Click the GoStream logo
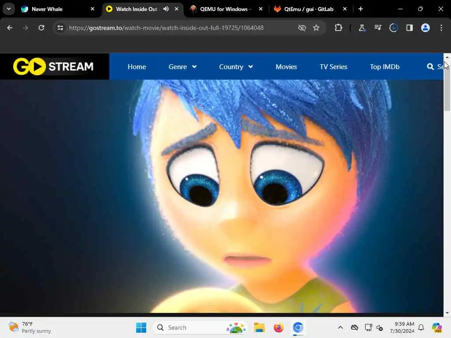This screenshot has height=338, width=451. (x=53, y=66)
